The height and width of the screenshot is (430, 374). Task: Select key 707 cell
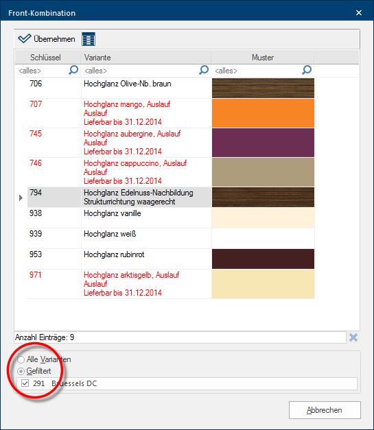click(x=54, y=113)
